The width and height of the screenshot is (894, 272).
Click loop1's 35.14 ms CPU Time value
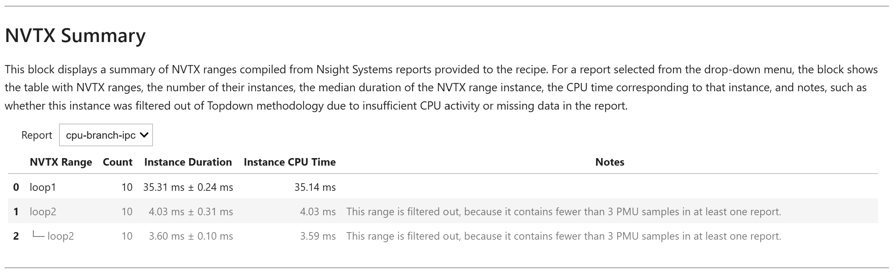pyautogui.click(x=315, y=187)
